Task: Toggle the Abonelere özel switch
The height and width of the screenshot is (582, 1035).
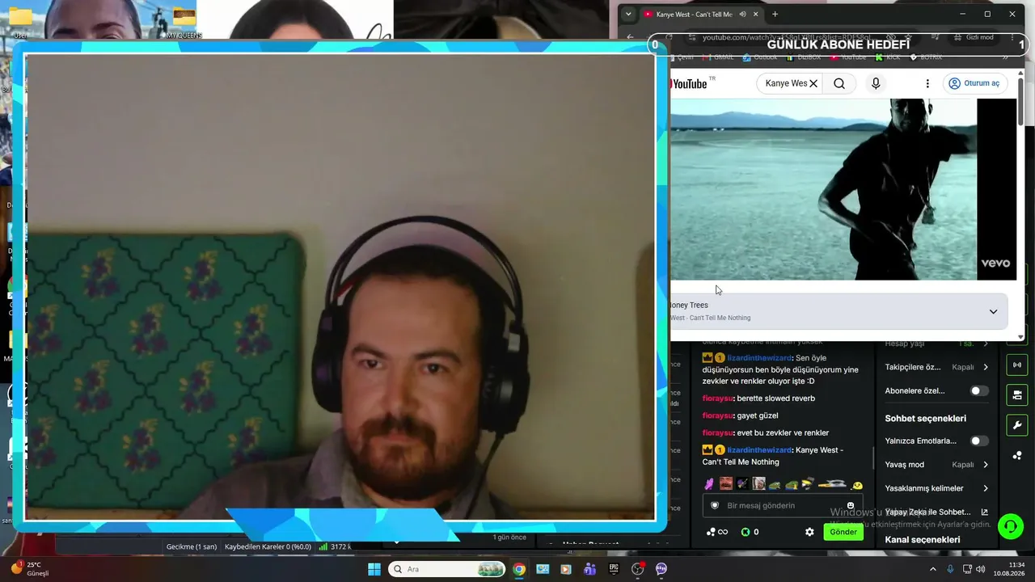Action: click(x=978, y=390)
